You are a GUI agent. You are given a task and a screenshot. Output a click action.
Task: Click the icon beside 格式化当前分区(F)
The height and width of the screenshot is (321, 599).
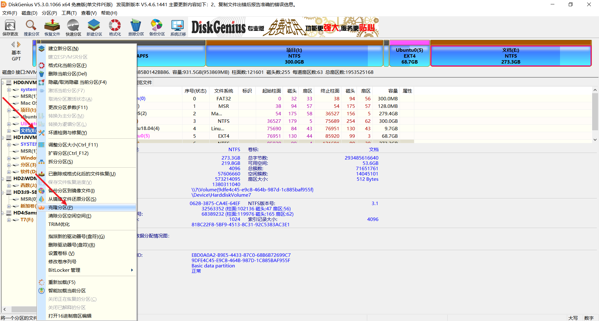click(x=41, y=65)
